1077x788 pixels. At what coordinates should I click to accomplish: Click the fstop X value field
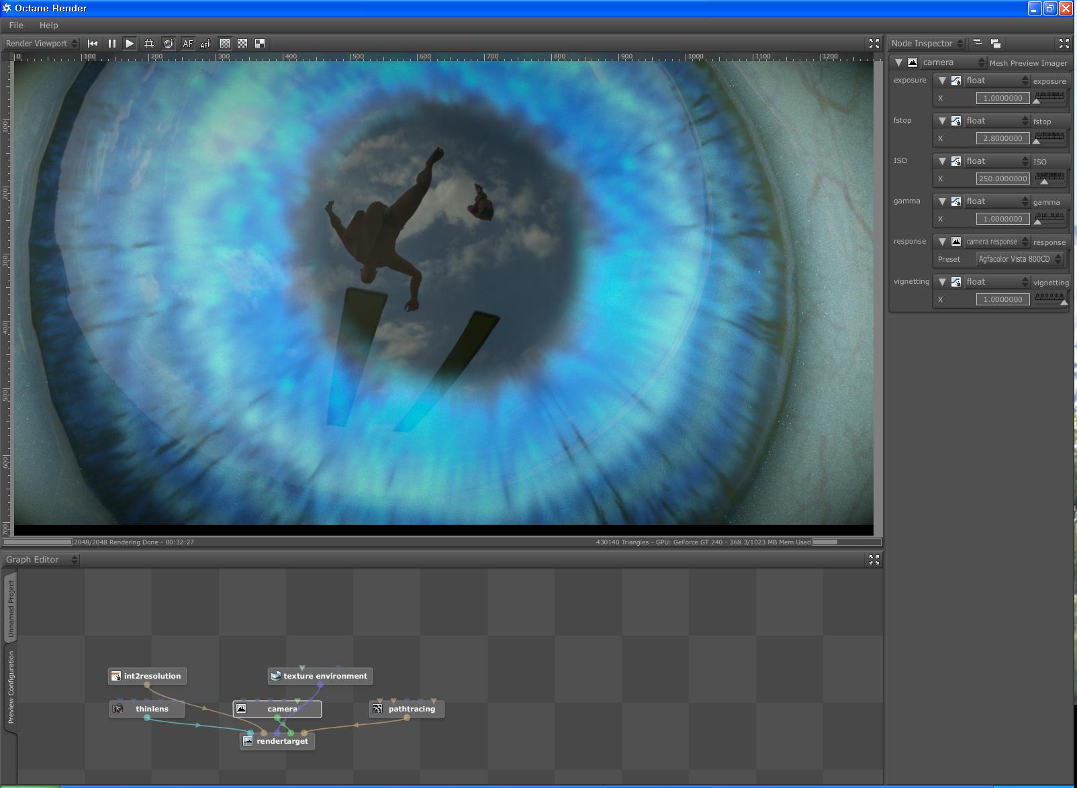[x=1002, y=138]
